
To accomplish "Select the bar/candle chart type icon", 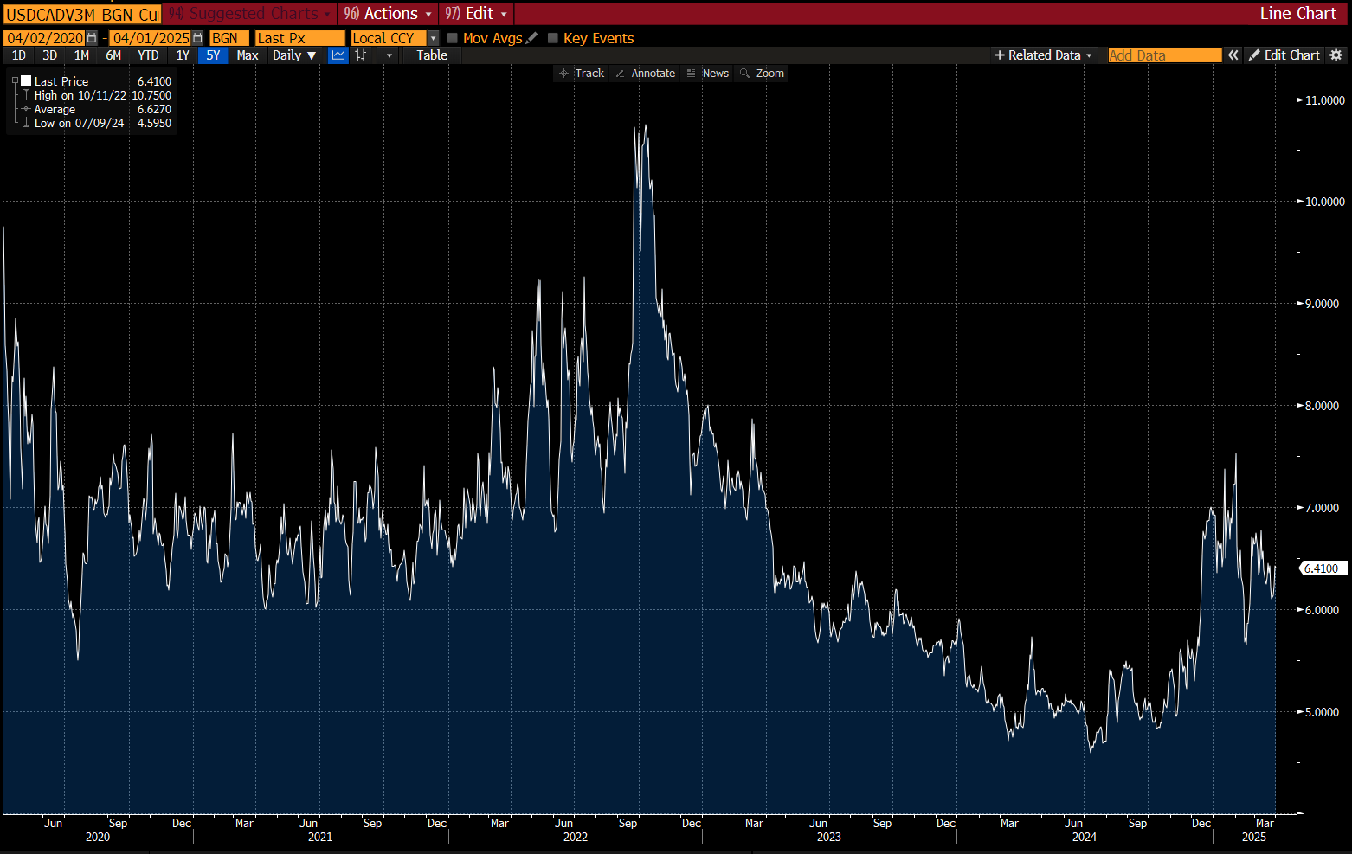I will click(x=361, y=55).
